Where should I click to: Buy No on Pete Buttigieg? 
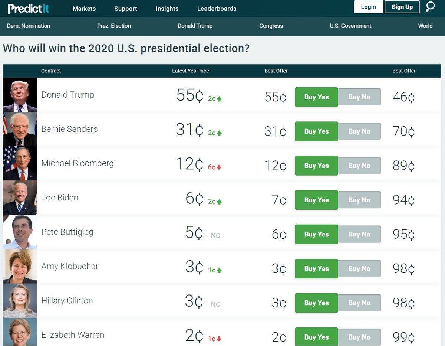tap(359, 234)
